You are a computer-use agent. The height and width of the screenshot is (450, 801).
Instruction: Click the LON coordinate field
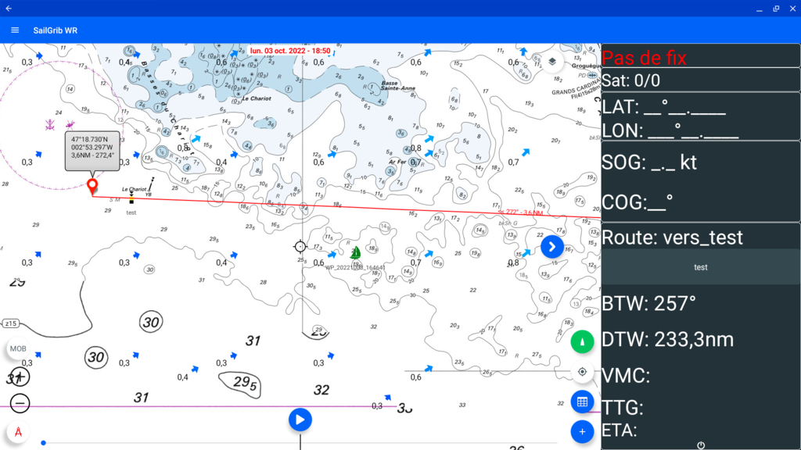pyautogui.click(x=670, y=130)
